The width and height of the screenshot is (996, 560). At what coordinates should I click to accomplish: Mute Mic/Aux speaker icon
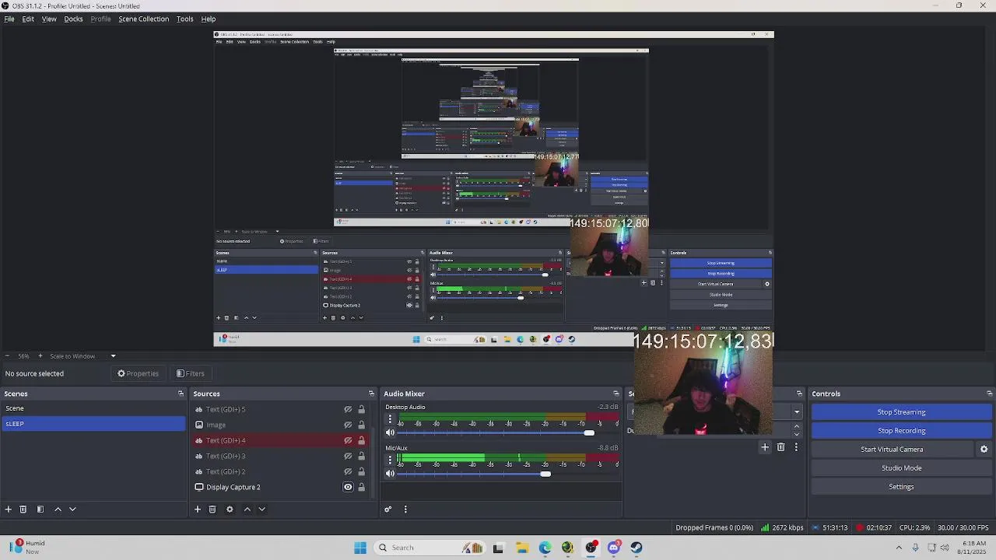tap(390, 474)
